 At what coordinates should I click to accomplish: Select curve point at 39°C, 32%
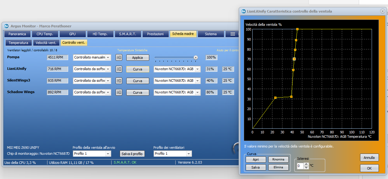tap(291, 97)
